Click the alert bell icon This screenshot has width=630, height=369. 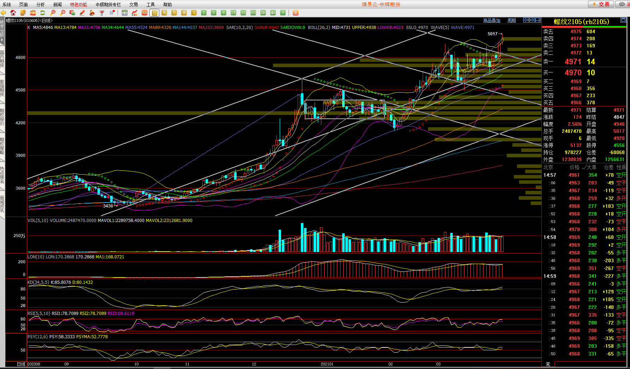92,13
